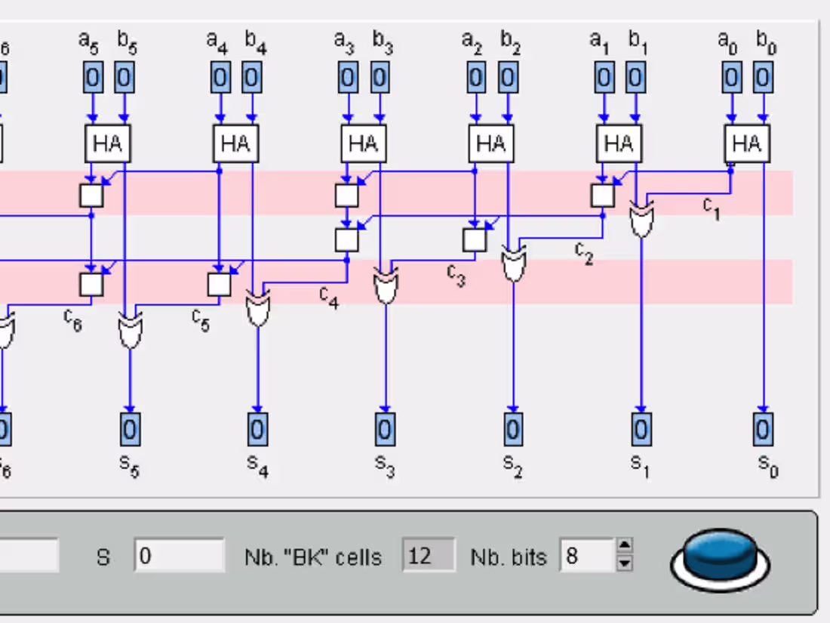Click the XOR gate producing s5

(131, 331)
